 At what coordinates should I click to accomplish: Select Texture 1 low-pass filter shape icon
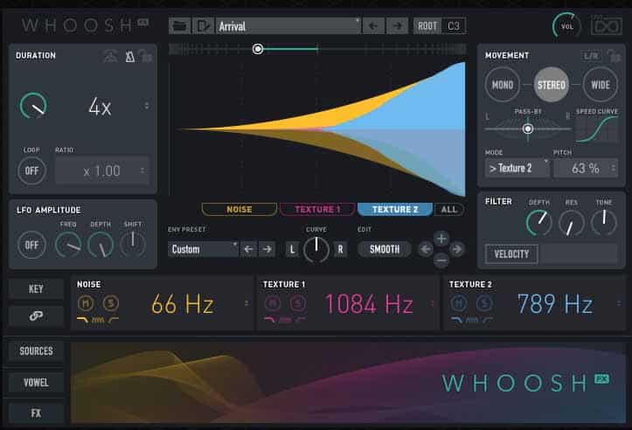[x=269, y=321]
